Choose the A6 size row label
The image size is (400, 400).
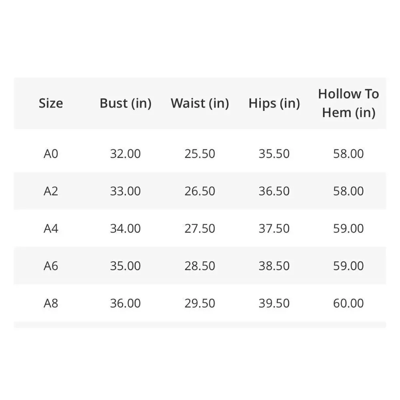click(x=51, y=266)
